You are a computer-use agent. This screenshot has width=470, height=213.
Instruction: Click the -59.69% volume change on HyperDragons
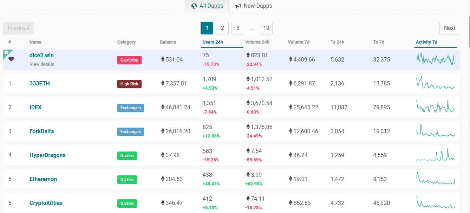click(254, 160)
